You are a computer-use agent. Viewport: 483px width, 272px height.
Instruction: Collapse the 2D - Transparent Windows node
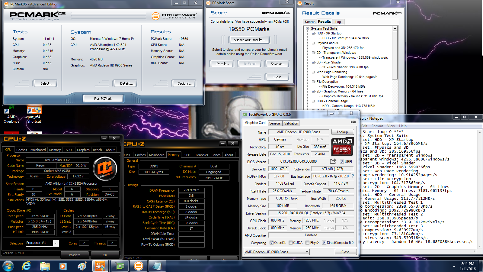(x=313, y=53)
